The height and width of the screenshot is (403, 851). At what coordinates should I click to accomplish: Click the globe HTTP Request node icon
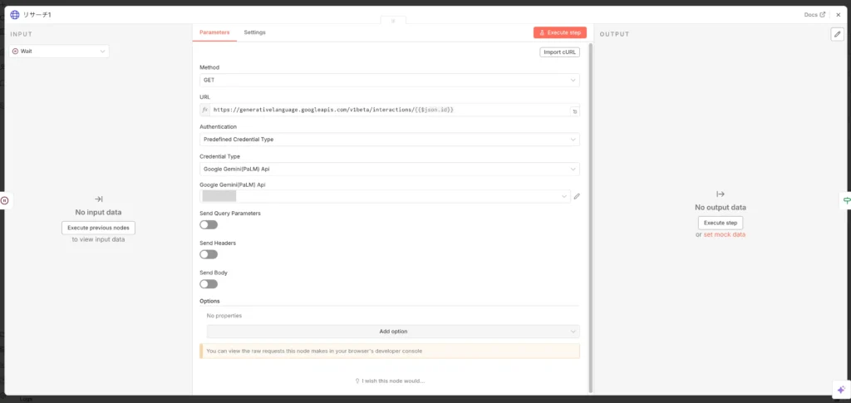[x=14, y=14]
